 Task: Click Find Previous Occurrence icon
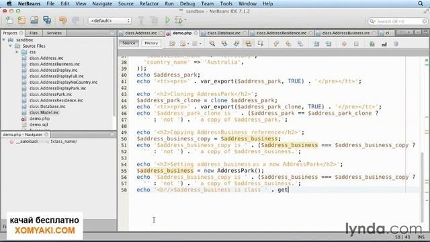(x=224, y=44)
